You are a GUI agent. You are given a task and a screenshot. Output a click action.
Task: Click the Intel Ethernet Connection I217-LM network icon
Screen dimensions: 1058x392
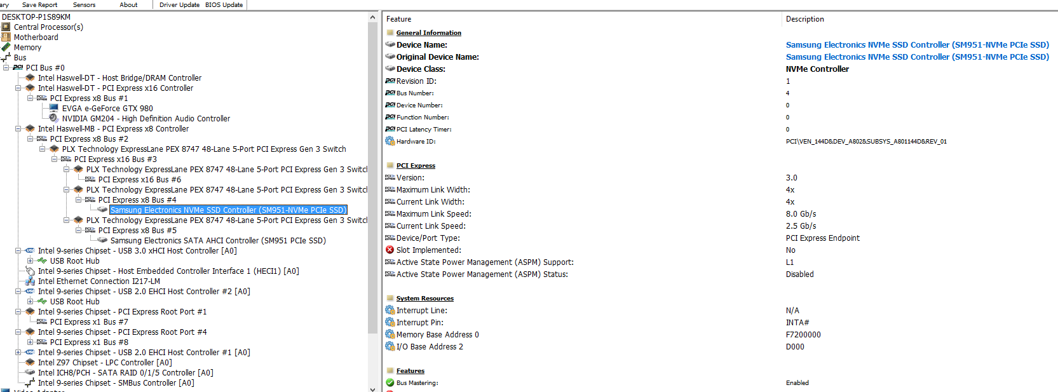30,281
